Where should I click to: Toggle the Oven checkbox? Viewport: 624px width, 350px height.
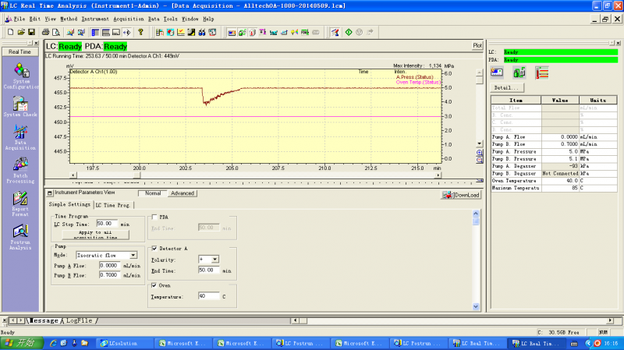tap(154, 285)
